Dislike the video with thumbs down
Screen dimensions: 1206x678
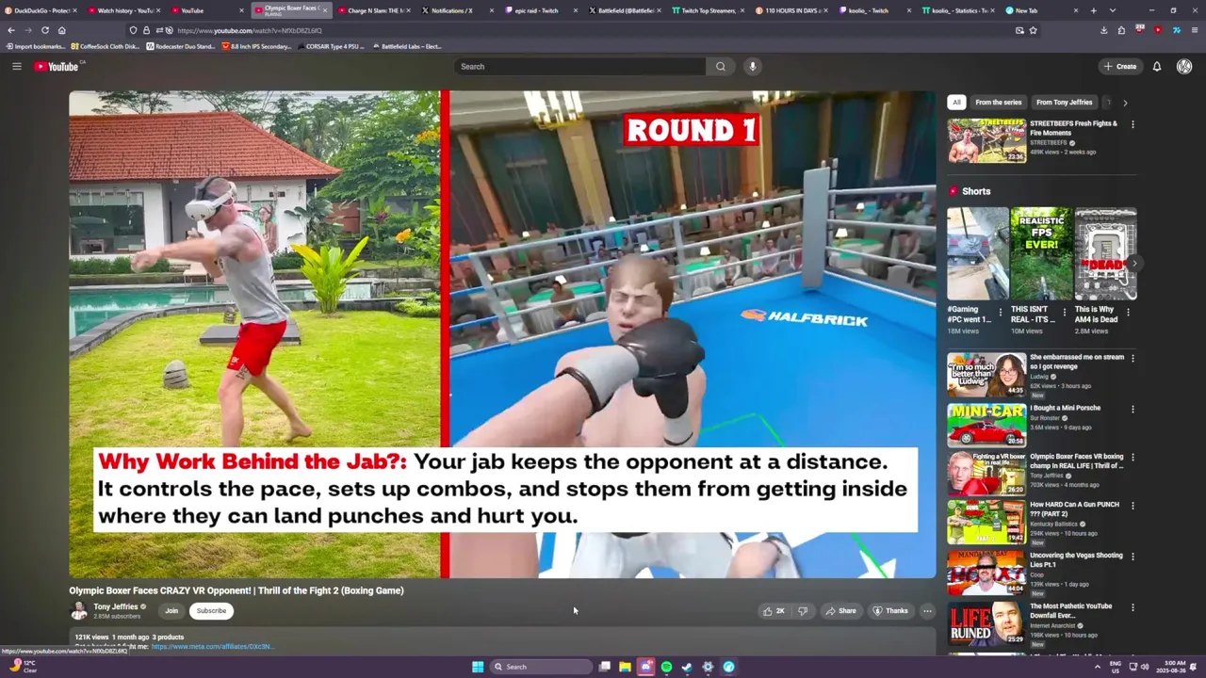point(803,610)
